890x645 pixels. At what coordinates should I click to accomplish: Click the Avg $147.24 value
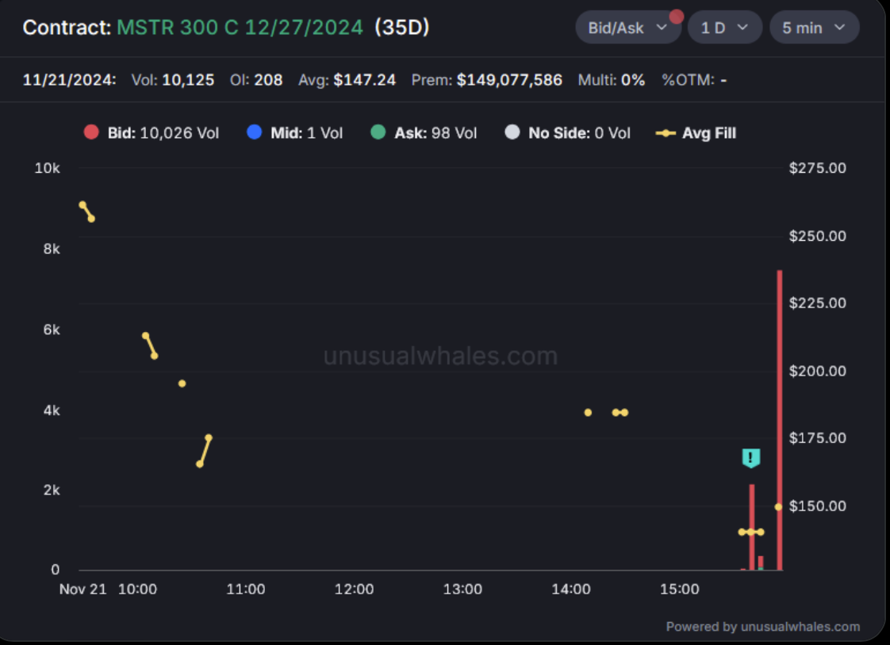coord(364,80)
